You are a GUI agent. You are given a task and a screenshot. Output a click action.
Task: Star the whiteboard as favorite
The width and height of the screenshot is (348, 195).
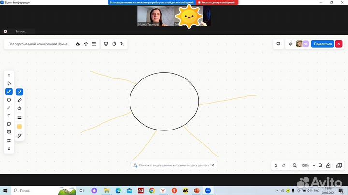86,44
